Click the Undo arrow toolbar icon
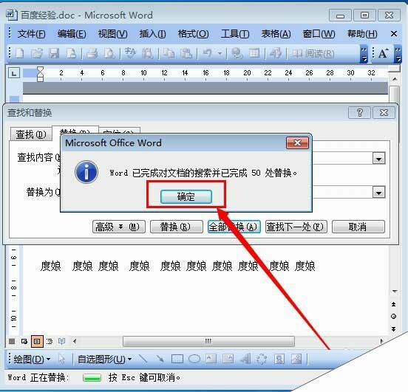This screenshot has width=408, height=392. click(208, 53)
